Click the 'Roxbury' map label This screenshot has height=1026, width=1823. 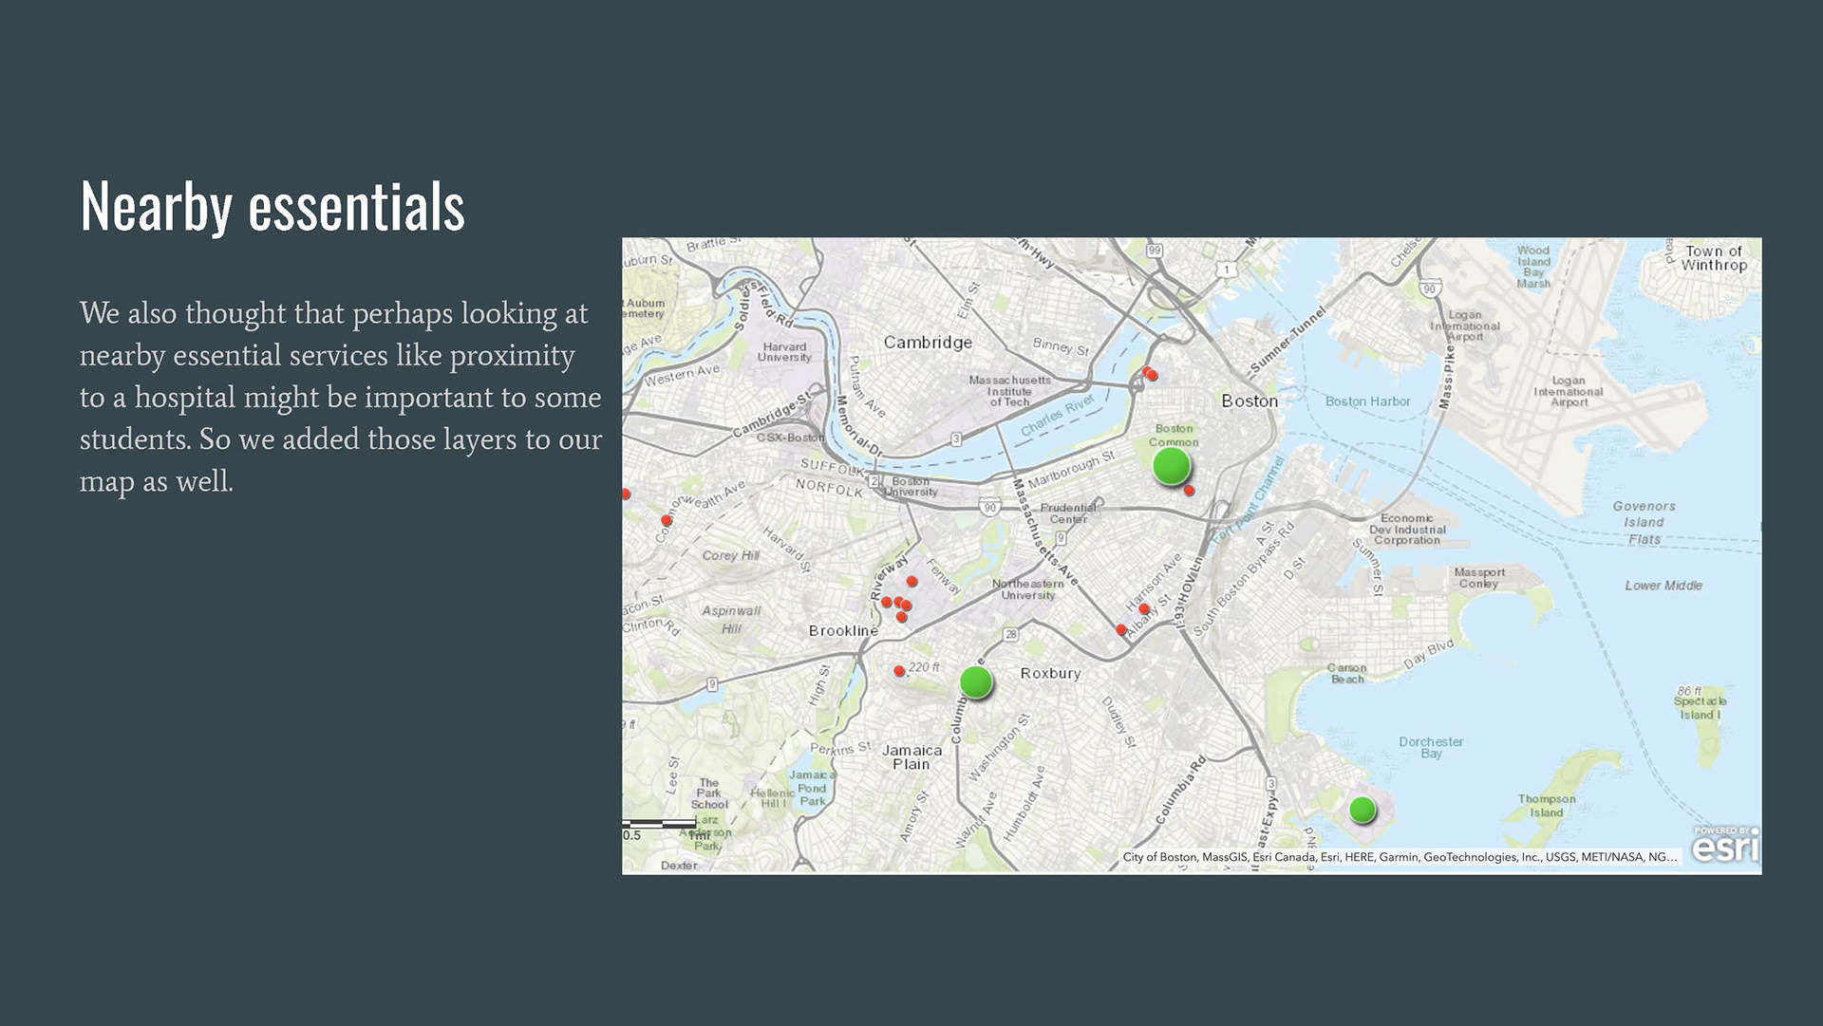[x=1050, y=674]
